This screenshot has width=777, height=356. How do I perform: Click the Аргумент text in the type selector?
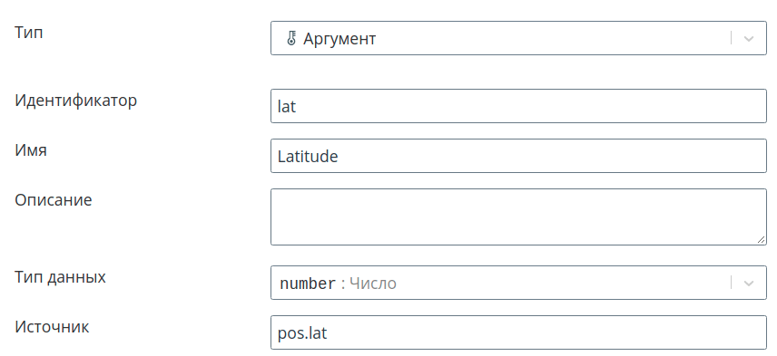[x=339, y=39]
